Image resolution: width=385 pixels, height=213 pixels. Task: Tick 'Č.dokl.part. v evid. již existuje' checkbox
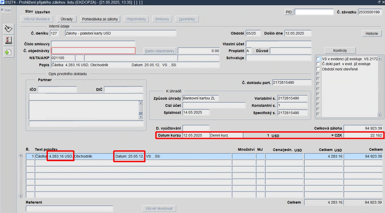coord(318,64)
